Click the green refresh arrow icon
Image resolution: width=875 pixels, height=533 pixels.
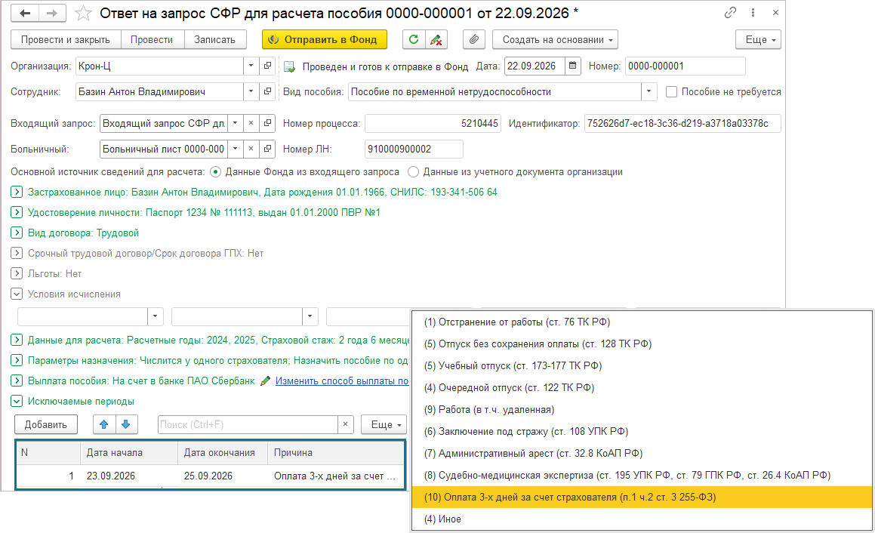coord(414,39)
